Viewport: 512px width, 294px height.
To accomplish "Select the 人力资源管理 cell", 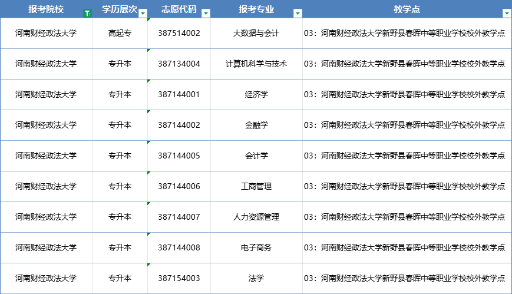I will (x=256, y=217).
